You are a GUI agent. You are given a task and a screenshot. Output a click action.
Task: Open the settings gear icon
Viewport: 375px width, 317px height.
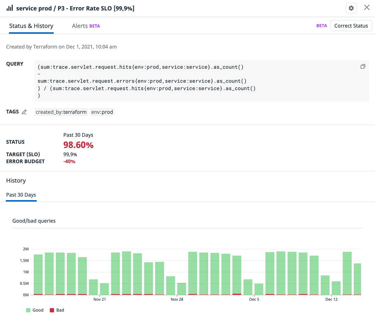[x=351, y=8]
